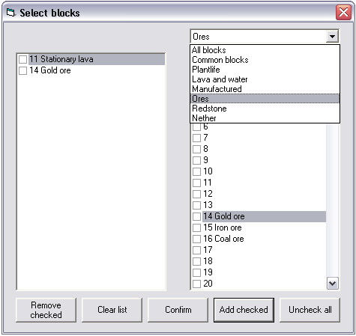Tick the 15 Iron ore checkbox

pyautogui.click(x=196, y=227)
